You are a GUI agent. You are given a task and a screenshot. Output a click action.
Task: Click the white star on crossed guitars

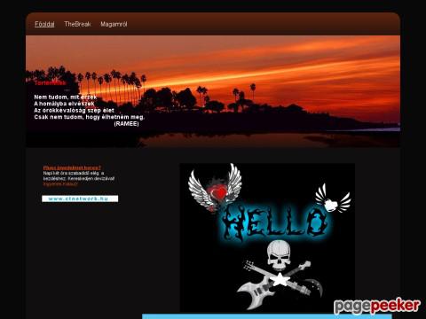280,279
